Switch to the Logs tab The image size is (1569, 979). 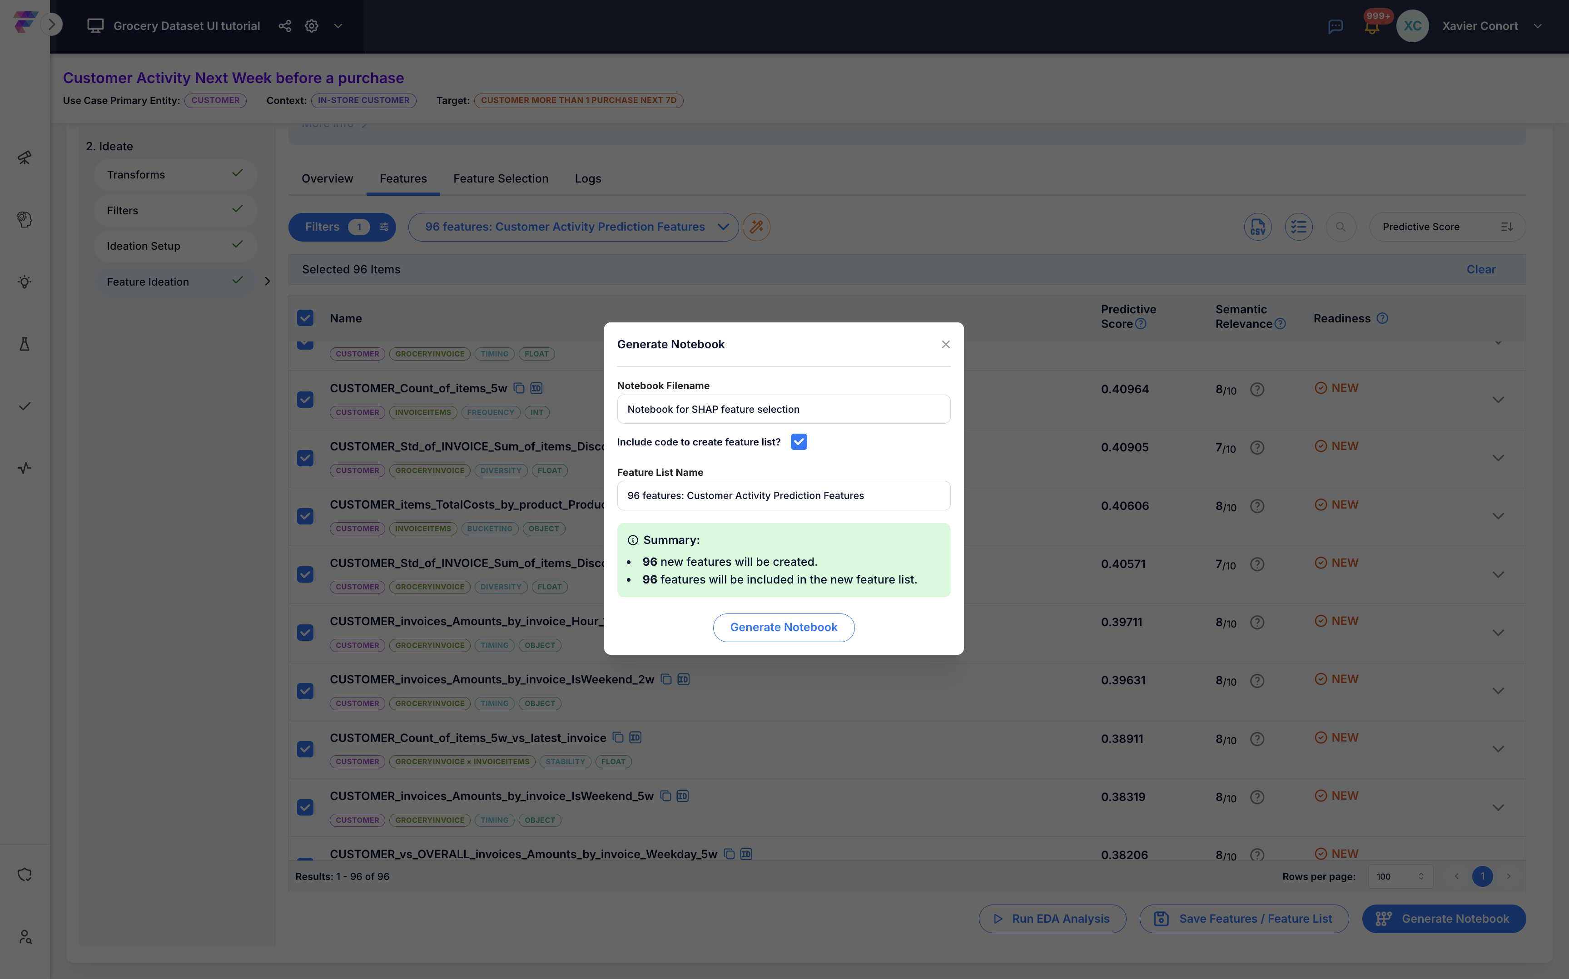pyautogui.click(x=588, y=178)
